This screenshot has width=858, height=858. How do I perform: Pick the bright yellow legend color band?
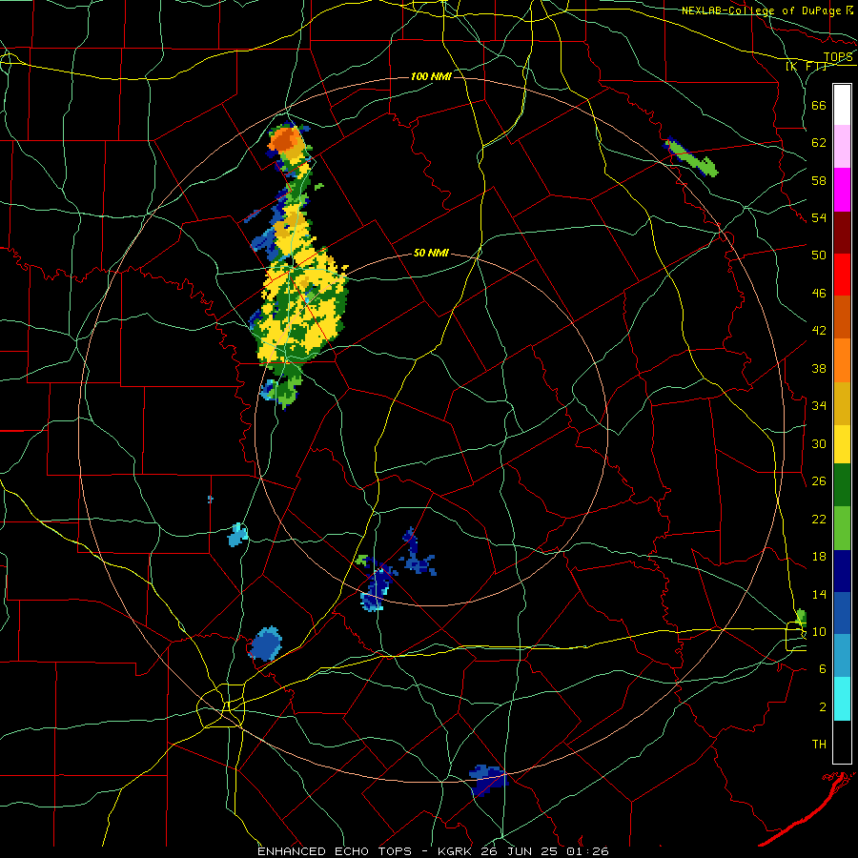point(842,445)
